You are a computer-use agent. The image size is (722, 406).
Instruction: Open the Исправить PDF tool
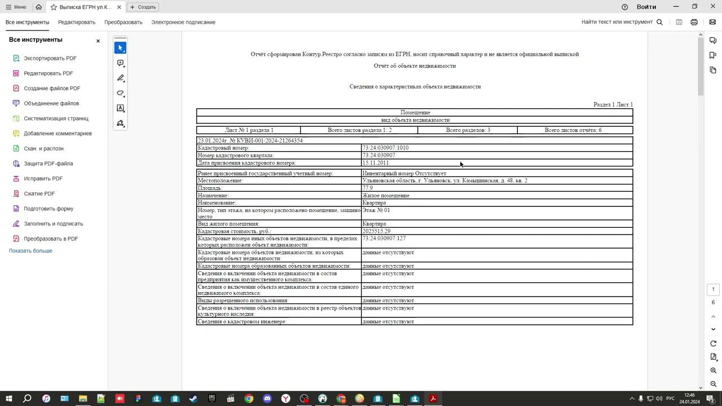tap(43, 179)
